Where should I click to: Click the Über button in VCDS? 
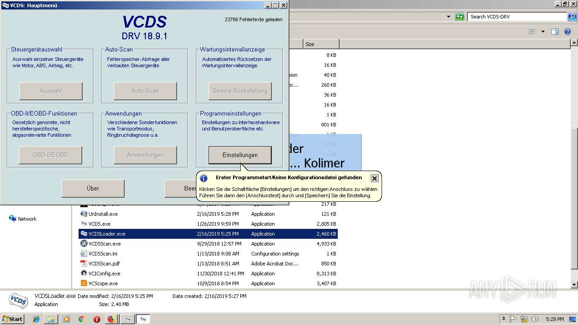[93, 188]
